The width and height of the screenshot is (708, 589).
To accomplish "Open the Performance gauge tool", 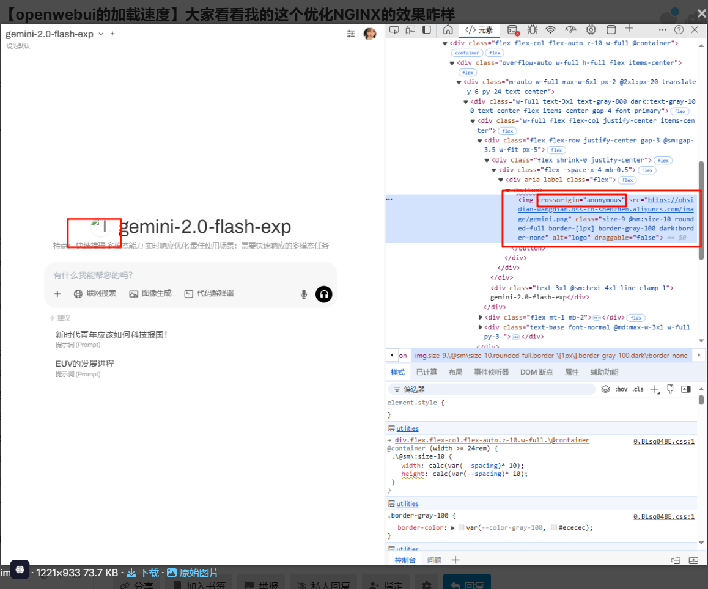I will pos(570,30).
